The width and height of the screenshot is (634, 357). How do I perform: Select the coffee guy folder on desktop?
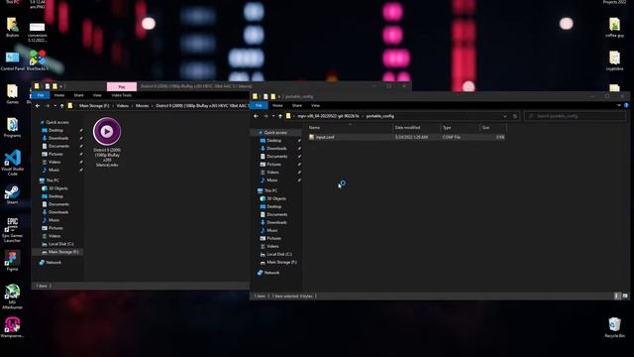[614, 28]
